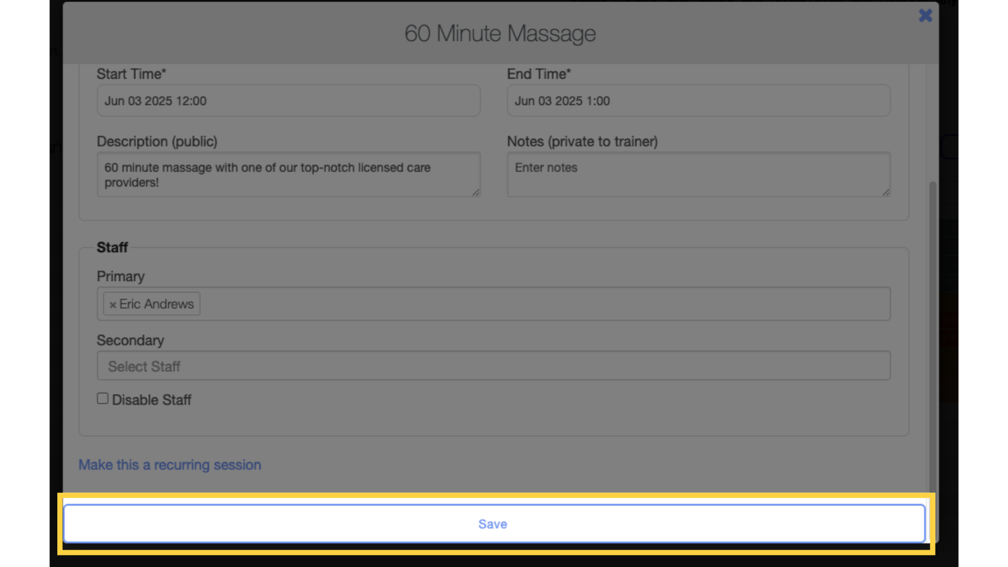Click the 60 Minute Massage title

(x=500, y=34)
